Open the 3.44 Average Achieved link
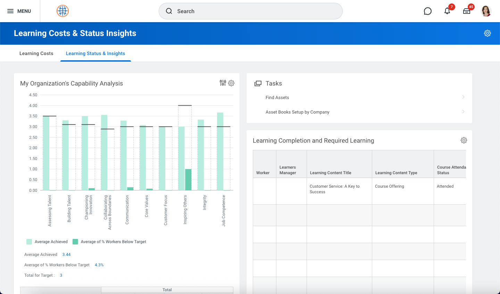 click(x=66, y=254)
